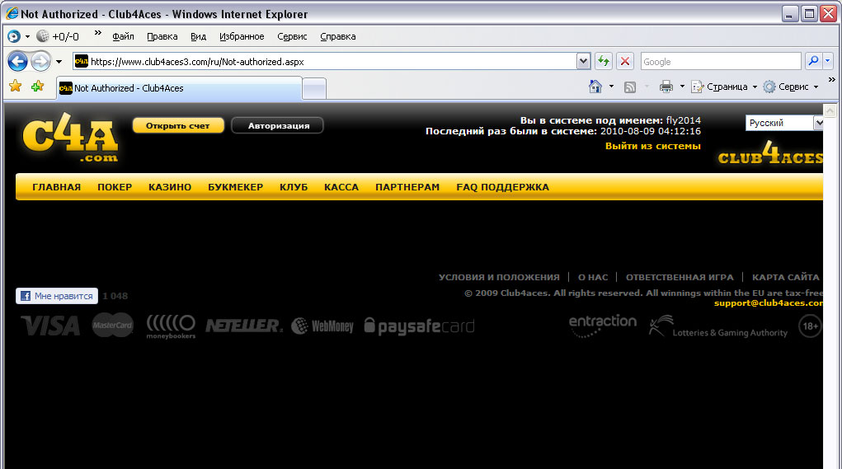
Task: Click the MasterCard payment logo
Action: click(x=112, y=326)
